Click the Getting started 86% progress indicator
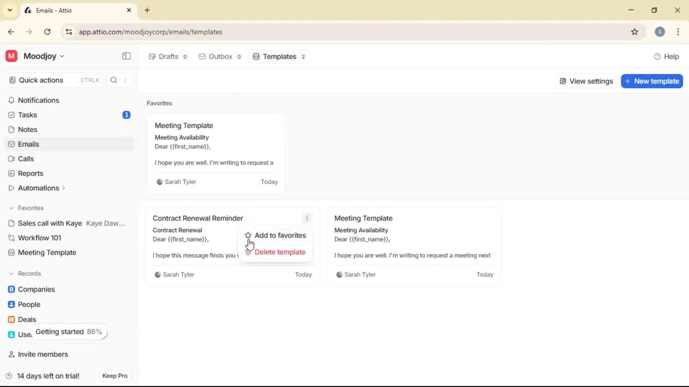 (69, 331)
